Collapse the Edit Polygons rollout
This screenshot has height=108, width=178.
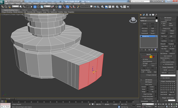tap(148, 82)
